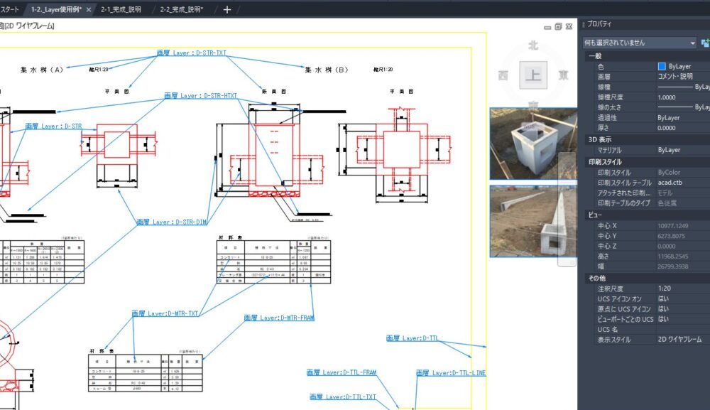Select the upper catch basin photo
Image resolution: width=710 pixels, height=410 pixels.
pyautogui.click(x=533, y=144)
